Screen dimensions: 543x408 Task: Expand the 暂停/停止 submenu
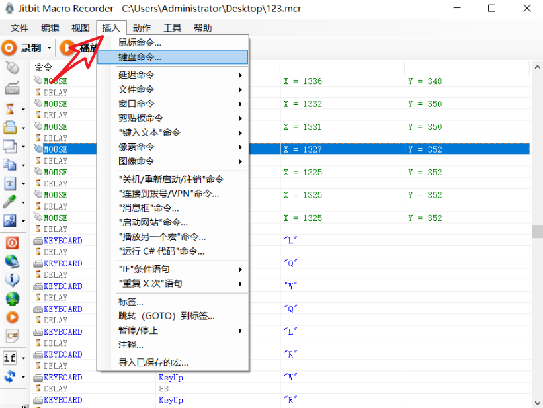pyautogui.click(x=173, y=331)
